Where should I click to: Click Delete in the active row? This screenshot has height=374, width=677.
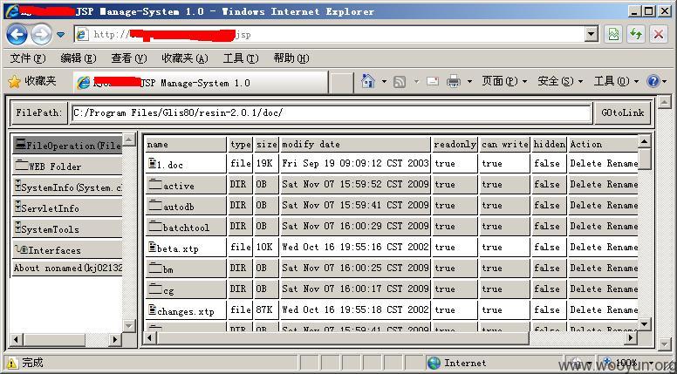[586, 184]
